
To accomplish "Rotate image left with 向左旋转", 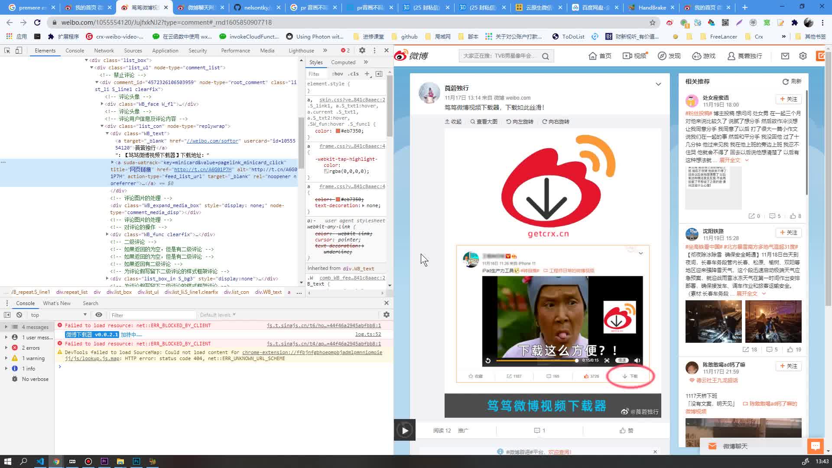I will pyautogui.click(x=520, y=122).
